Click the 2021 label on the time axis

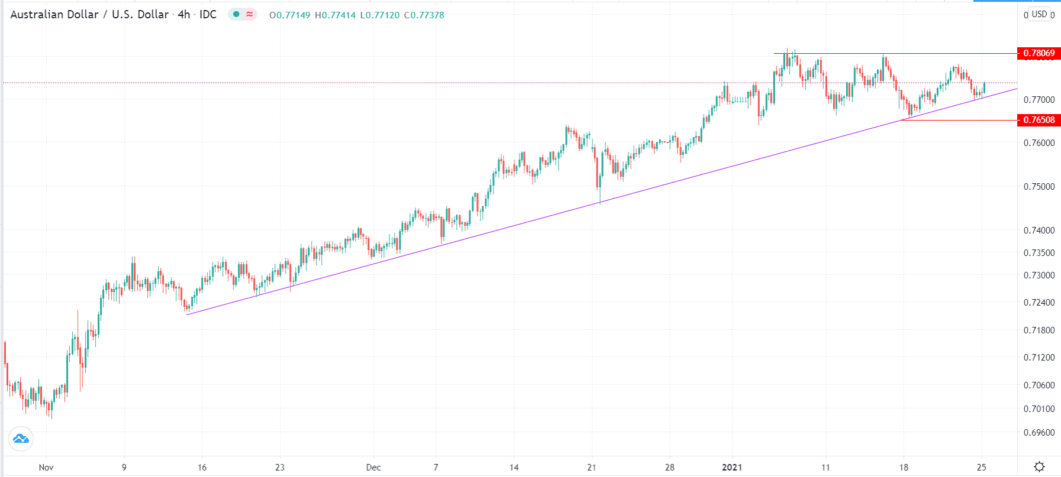(731, 467)
